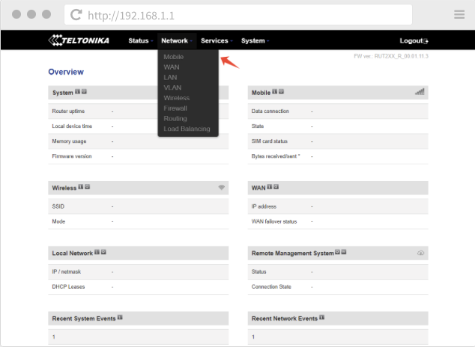Open Local Network settings icon
Viewport: 475px width, 347px height.
point(103,252)
